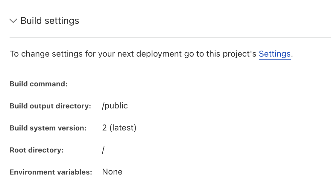This screenshot has height=193, width=331.
Task: Click the Root directory label
Action: pyautogui.click(x=37, y=150)
